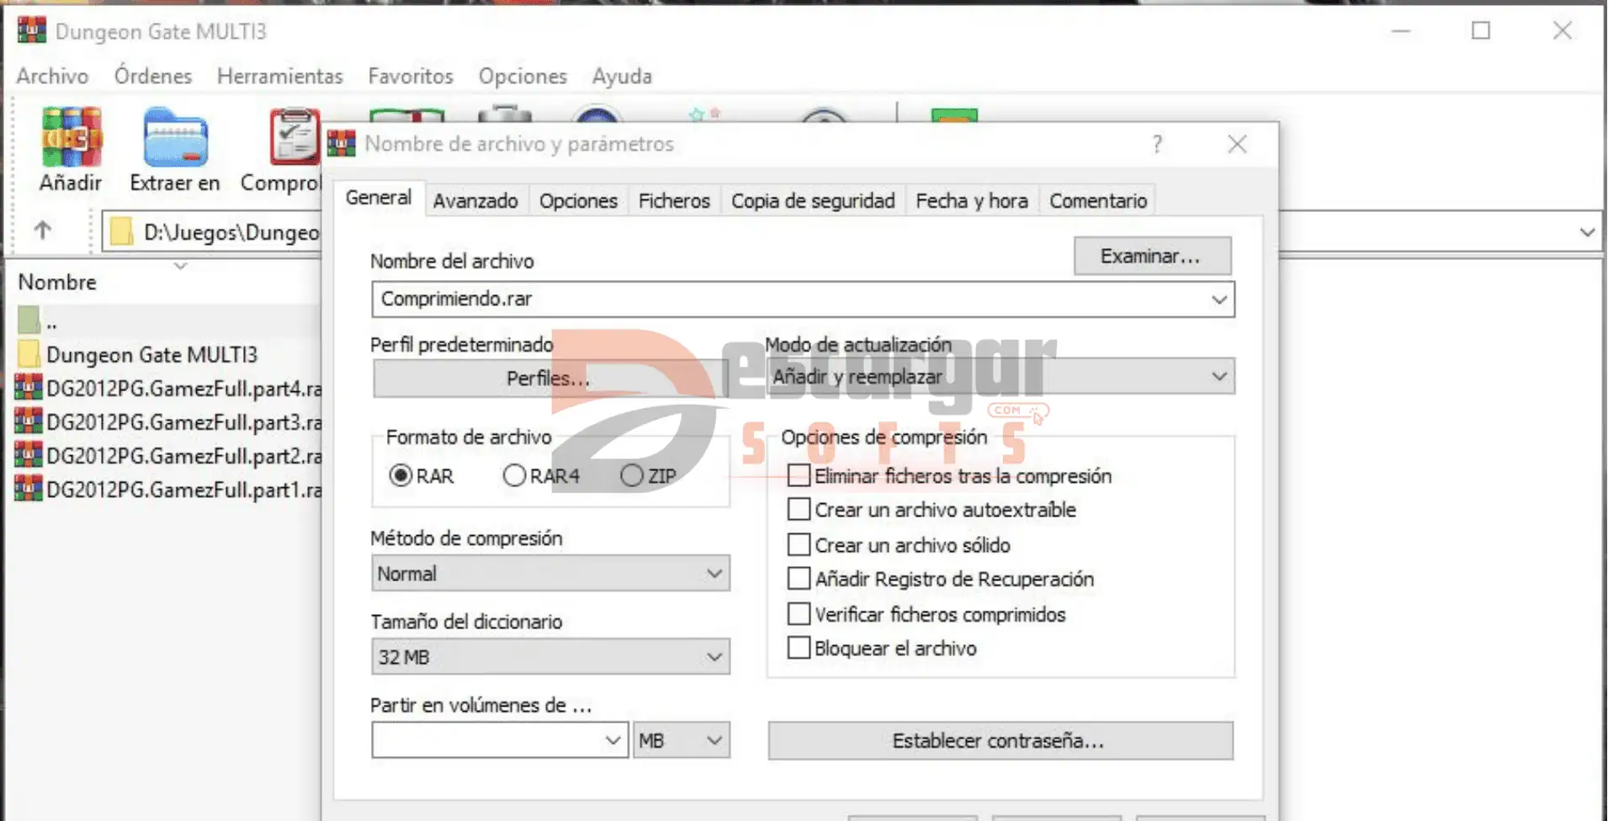This screenshot has height=821, width=1608.
Task: Choose the RAR4 archive format
Action: coord(514,476)
